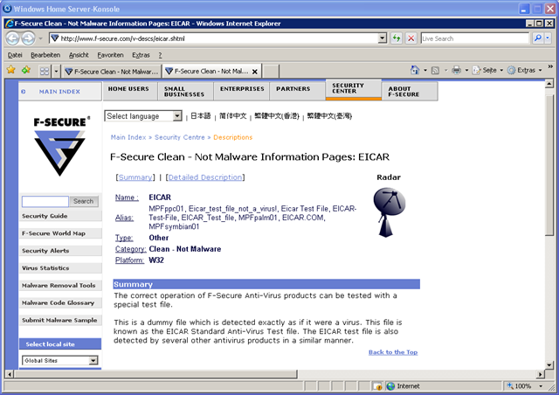Image resolution: width=559 pixels, height=395 pixels.
Task: Click the site search text field
Action: [45, 201]
